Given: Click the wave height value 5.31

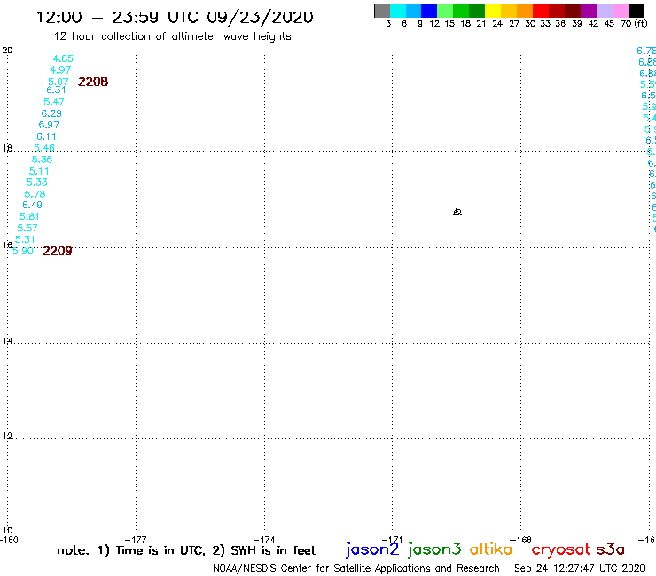Looking at the screenshot, I should [x=25, y=239].
